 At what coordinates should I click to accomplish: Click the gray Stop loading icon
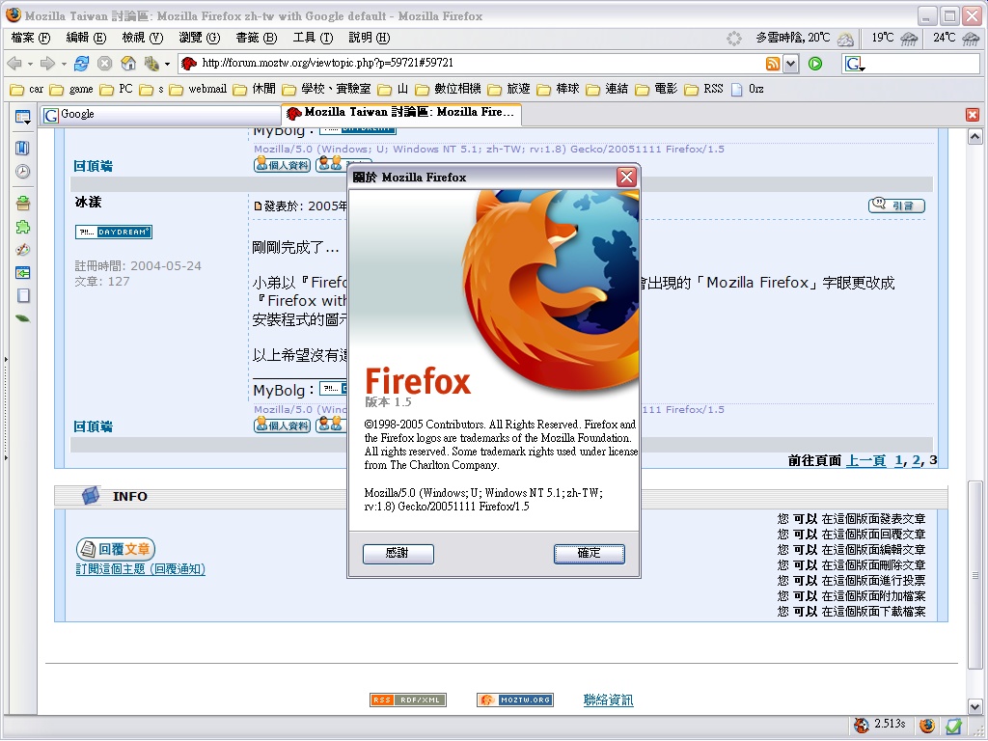pos(104,63)
